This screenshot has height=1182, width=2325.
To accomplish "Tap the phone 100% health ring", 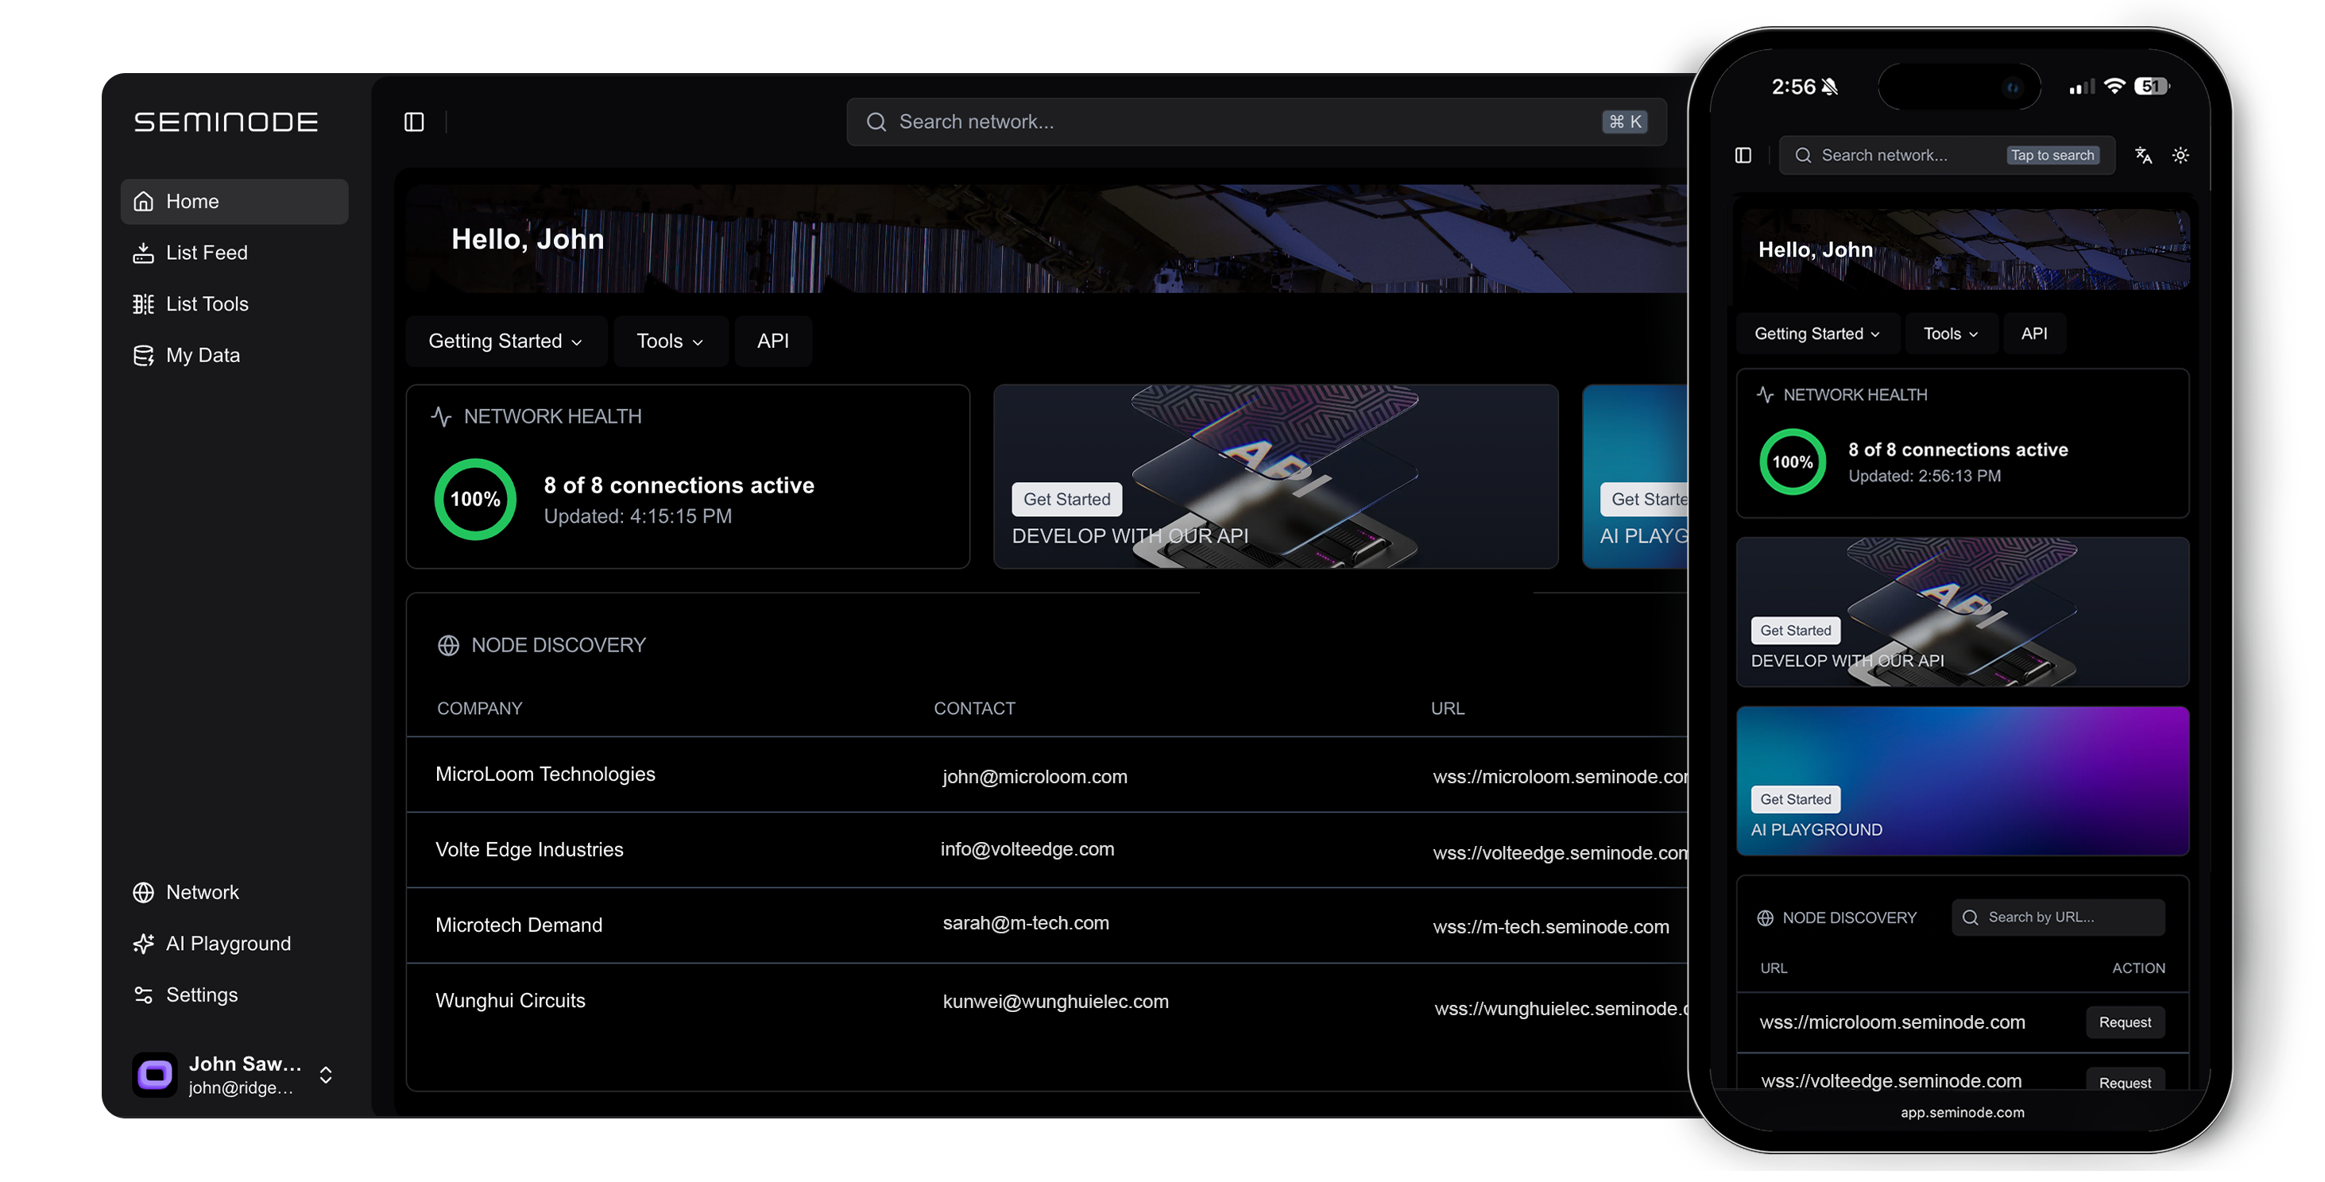I will pyautogui.click(x=1792, y=462).
